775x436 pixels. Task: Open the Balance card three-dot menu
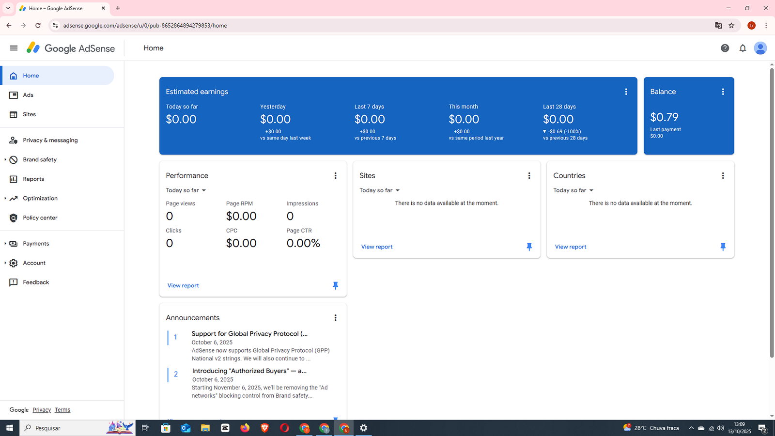tap(723, 92)
